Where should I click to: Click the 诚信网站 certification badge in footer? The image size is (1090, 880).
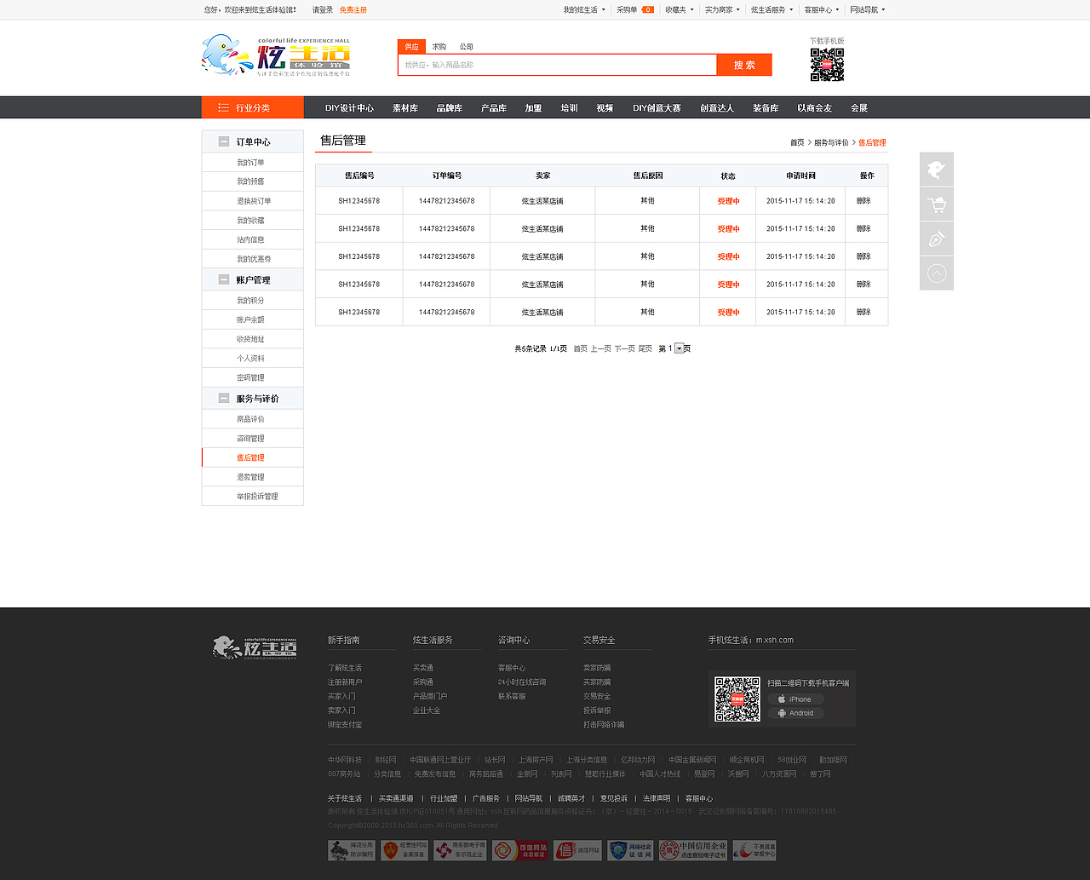tap(577, 849)
